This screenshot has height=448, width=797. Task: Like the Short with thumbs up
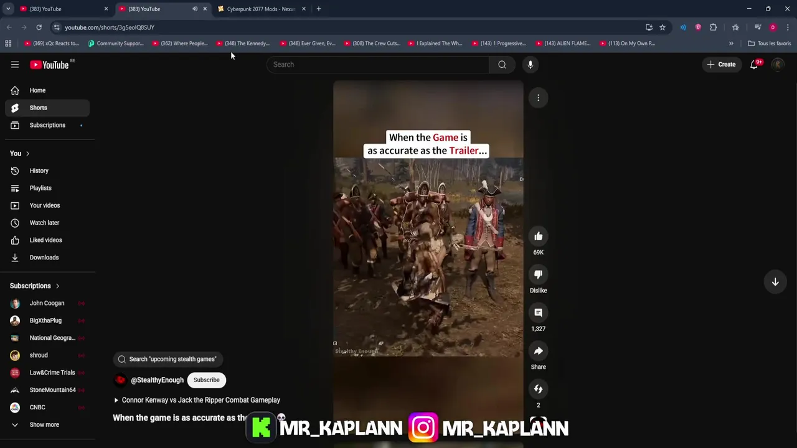tap(539, 236)
